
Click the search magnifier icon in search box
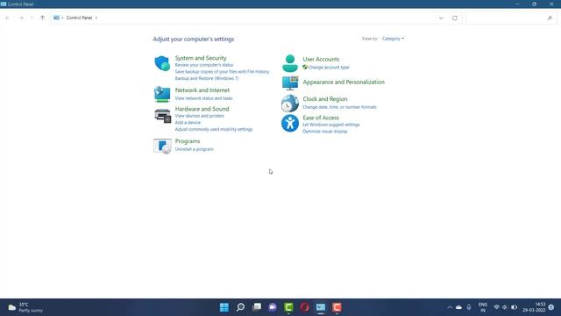coord(550,18)
